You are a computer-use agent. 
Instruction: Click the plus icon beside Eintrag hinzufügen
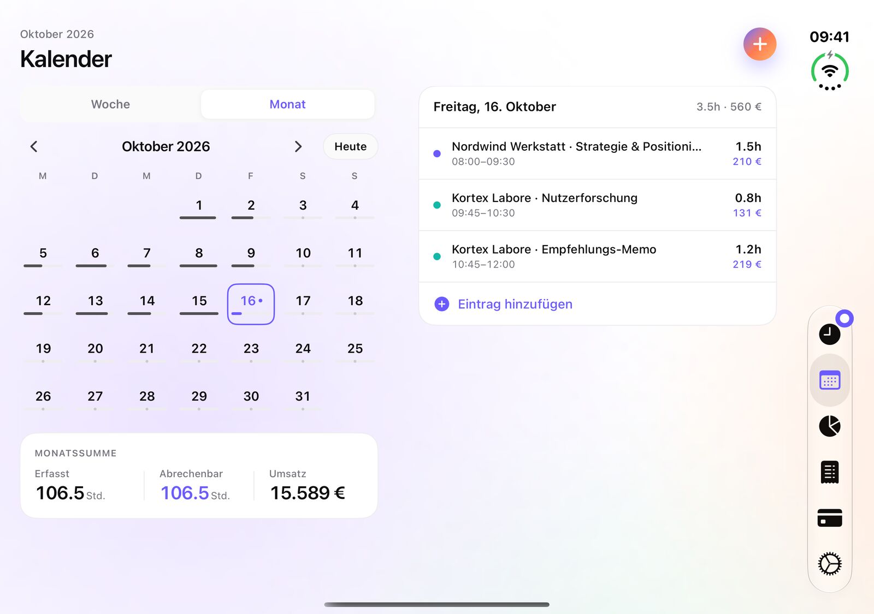pyautogui.click(x=441, y=304)
